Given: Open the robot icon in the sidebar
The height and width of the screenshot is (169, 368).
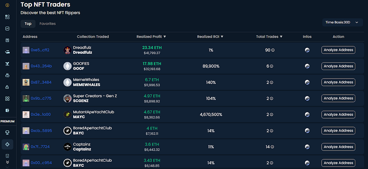Looking at the screenshot, I should [7, 75].
